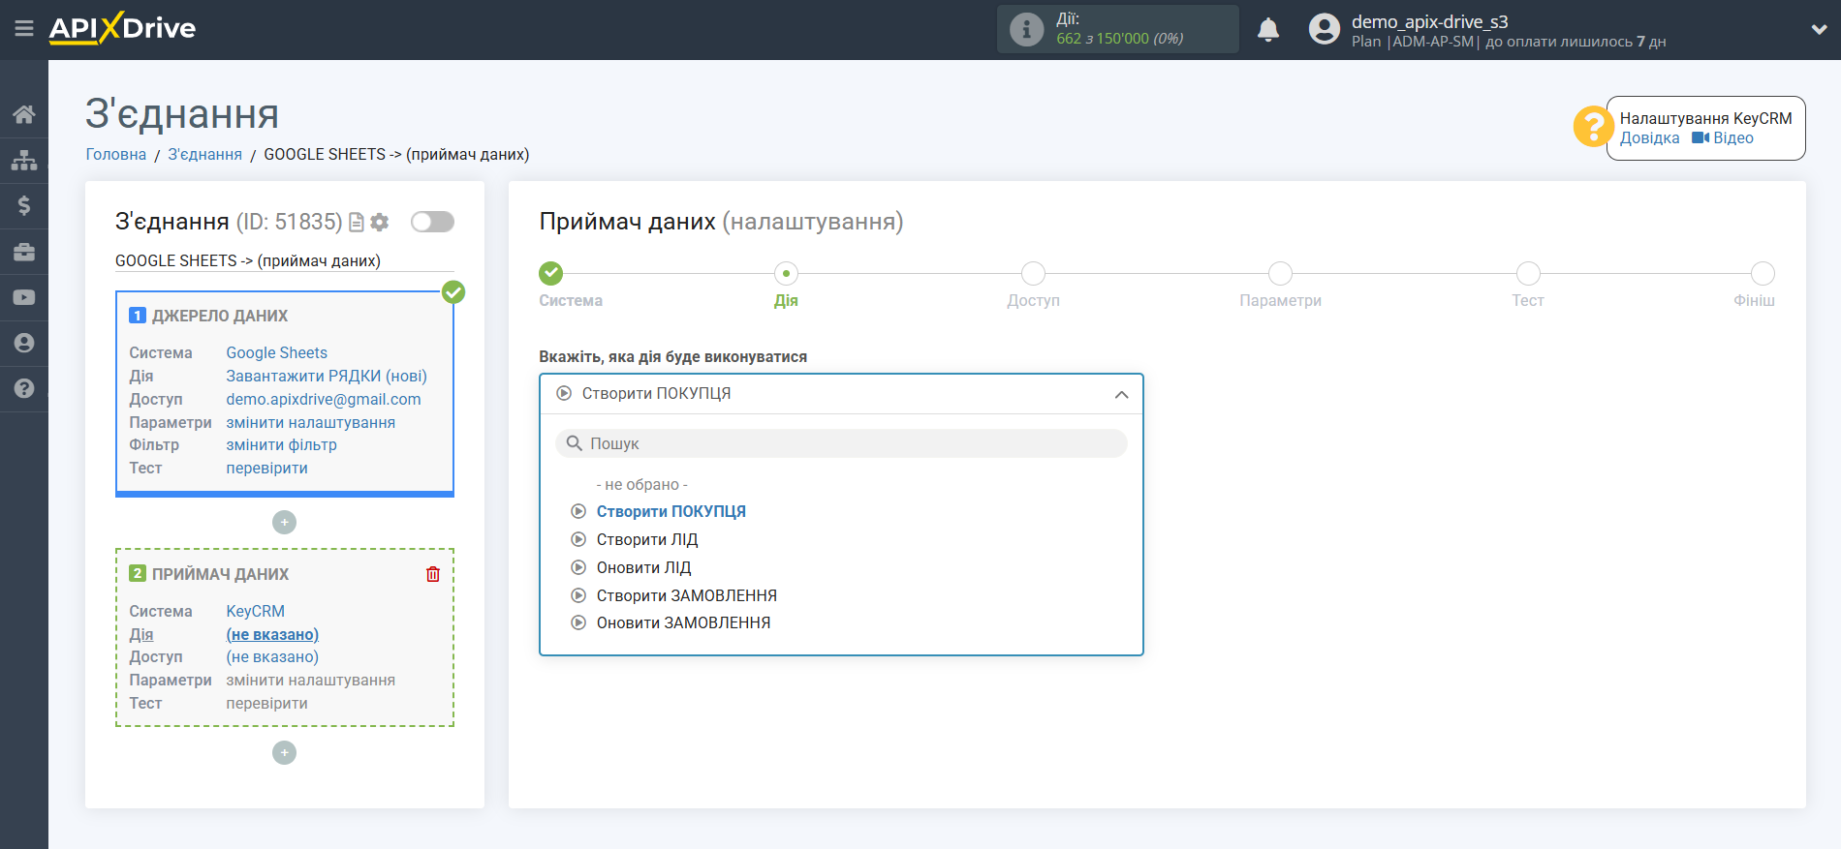Click the search magnifier icon in dropdown
Screen dimensions: 1841x849
tap(575, 443)
